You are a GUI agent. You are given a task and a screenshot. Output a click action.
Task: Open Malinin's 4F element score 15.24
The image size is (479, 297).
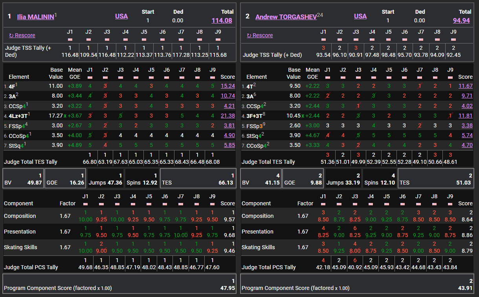pos(228,86)
